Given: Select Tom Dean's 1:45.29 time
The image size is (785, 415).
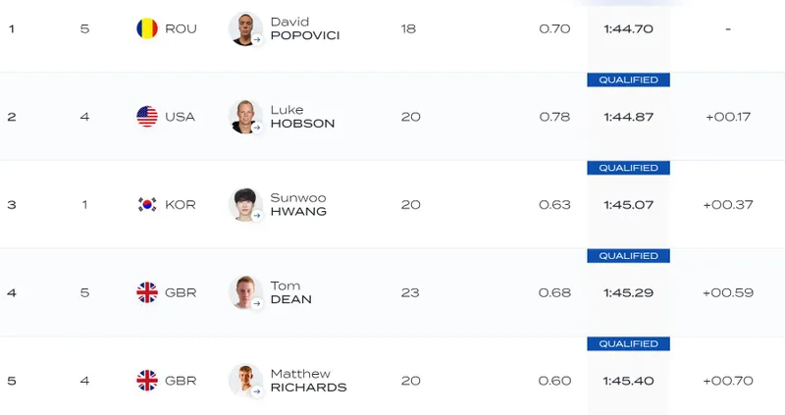Looking at the screenshot, I should [x=628, y=292].
